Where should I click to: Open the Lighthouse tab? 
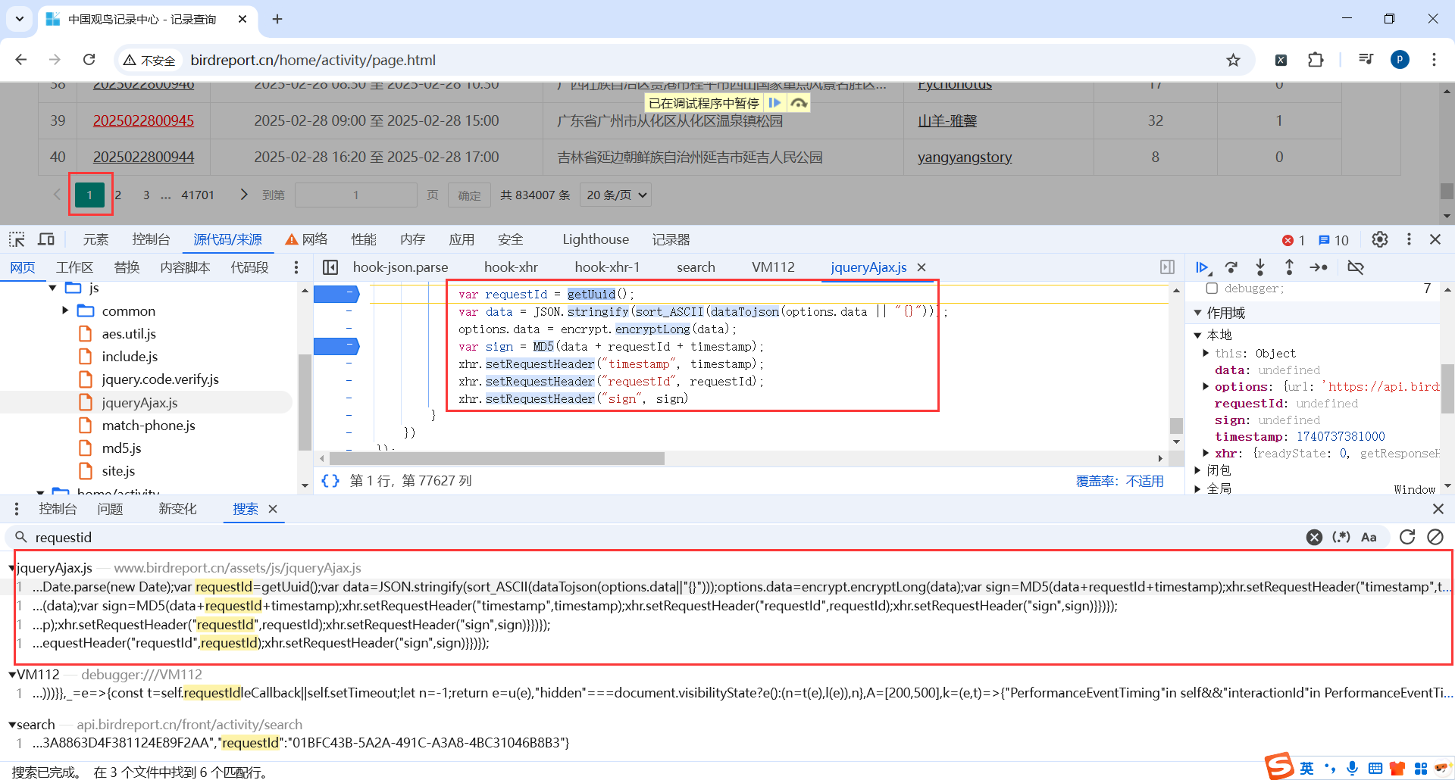(596, 240)
